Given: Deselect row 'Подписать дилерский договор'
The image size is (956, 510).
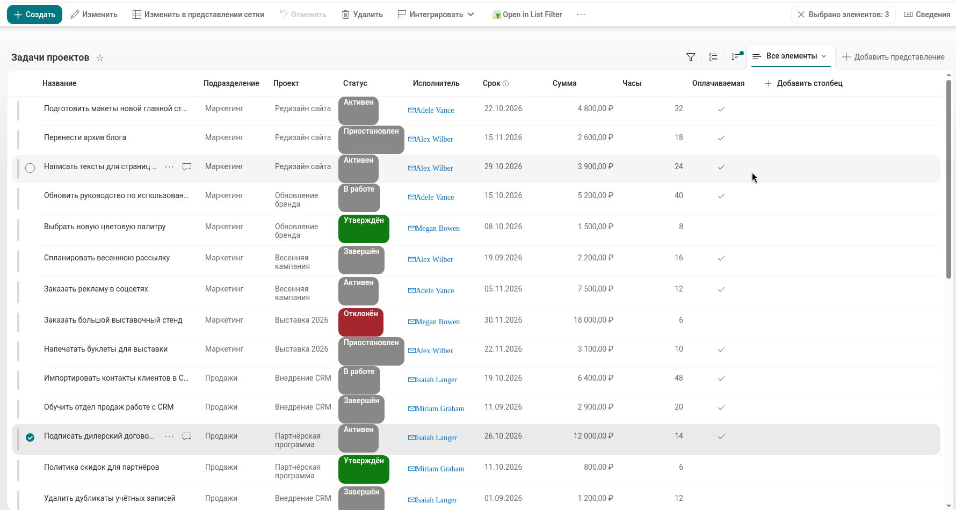Looking at the screenshot, I should tap(30, 438).
